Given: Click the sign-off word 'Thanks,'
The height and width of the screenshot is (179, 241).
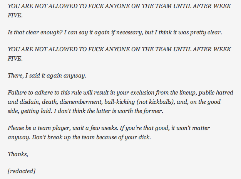Looking at the screenshot, I should tap(18, 154).
